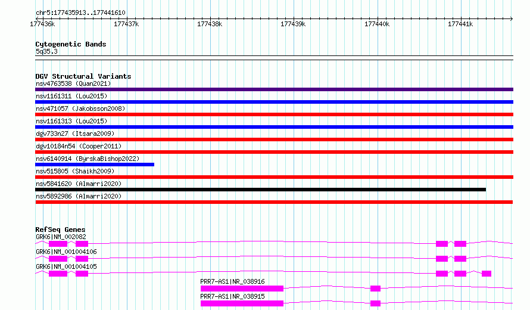Image resolution: width=530 pixels, height=310 pixels.
Task: Select the purple nsv4763538 variant bar
Action: 274,89
